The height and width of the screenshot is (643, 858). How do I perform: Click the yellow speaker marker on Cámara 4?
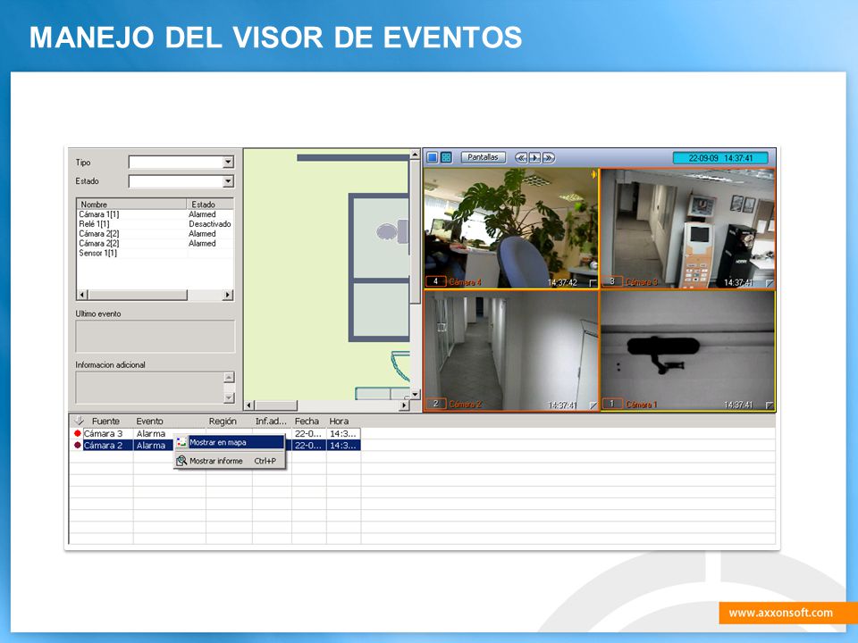(593, 174)
